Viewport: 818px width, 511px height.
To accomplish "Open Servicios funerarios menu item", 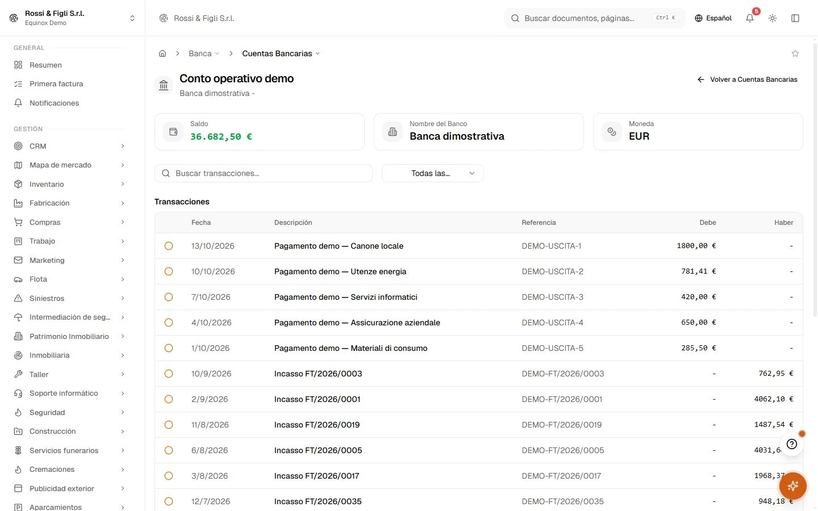I will [70, 450].
